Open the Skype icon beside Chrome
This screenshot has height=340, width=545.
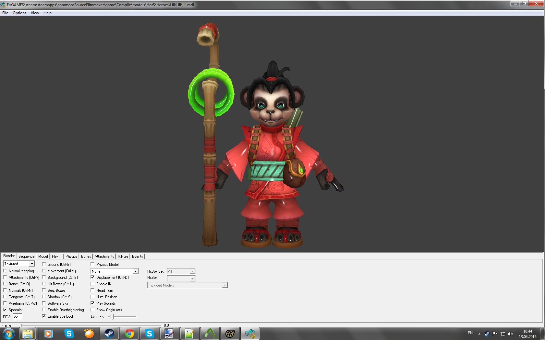pos(149,334)
